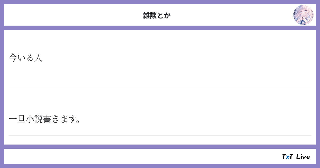Screen dimensions: 320x168
Task: Click the word 小説 in the second message
Action: pos(34,119)
